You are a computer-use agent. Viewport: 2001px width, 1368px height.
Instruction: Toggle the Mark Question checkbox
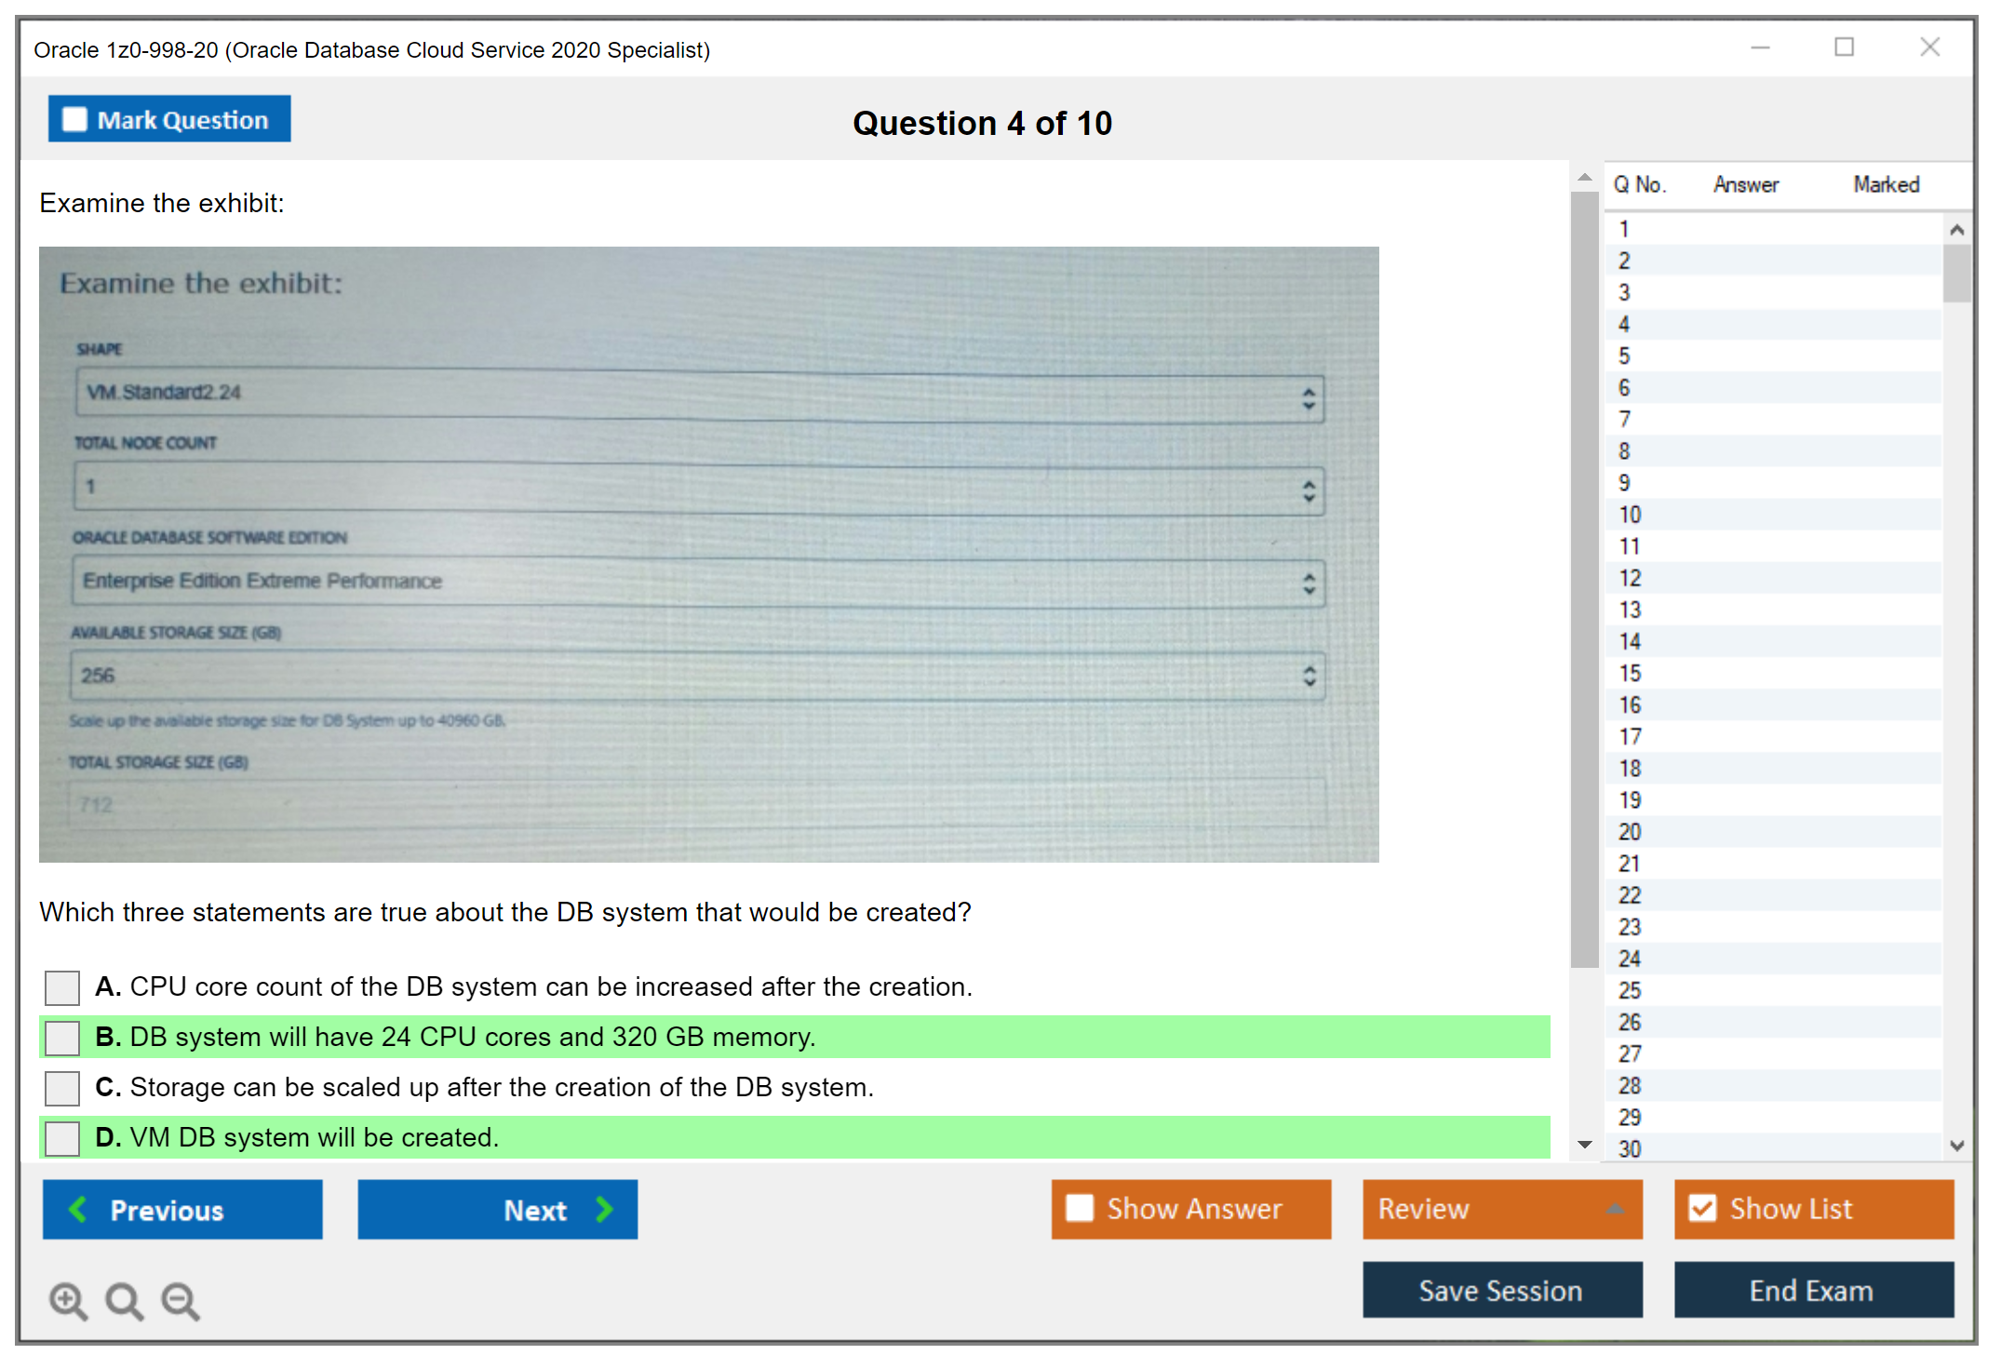[x=74, y=119]
